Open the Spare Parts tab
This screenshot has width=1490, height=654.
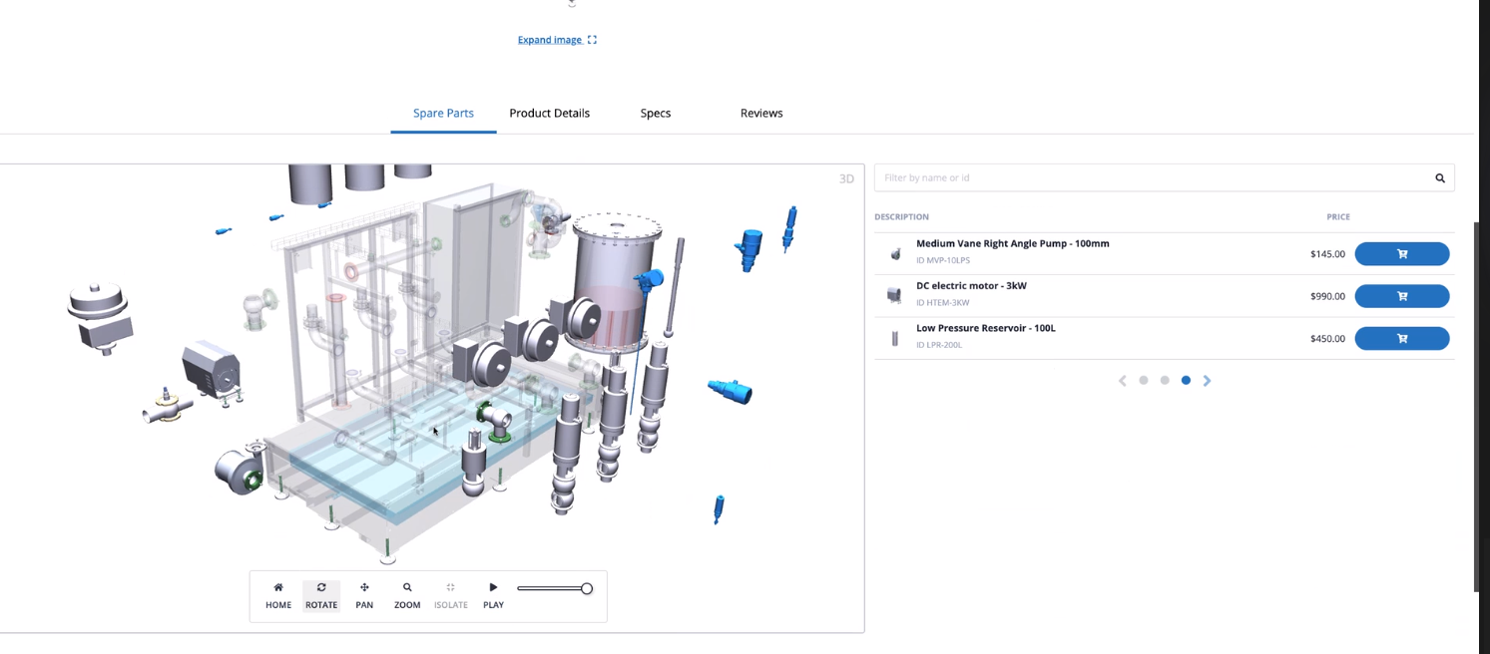point(443,113)
